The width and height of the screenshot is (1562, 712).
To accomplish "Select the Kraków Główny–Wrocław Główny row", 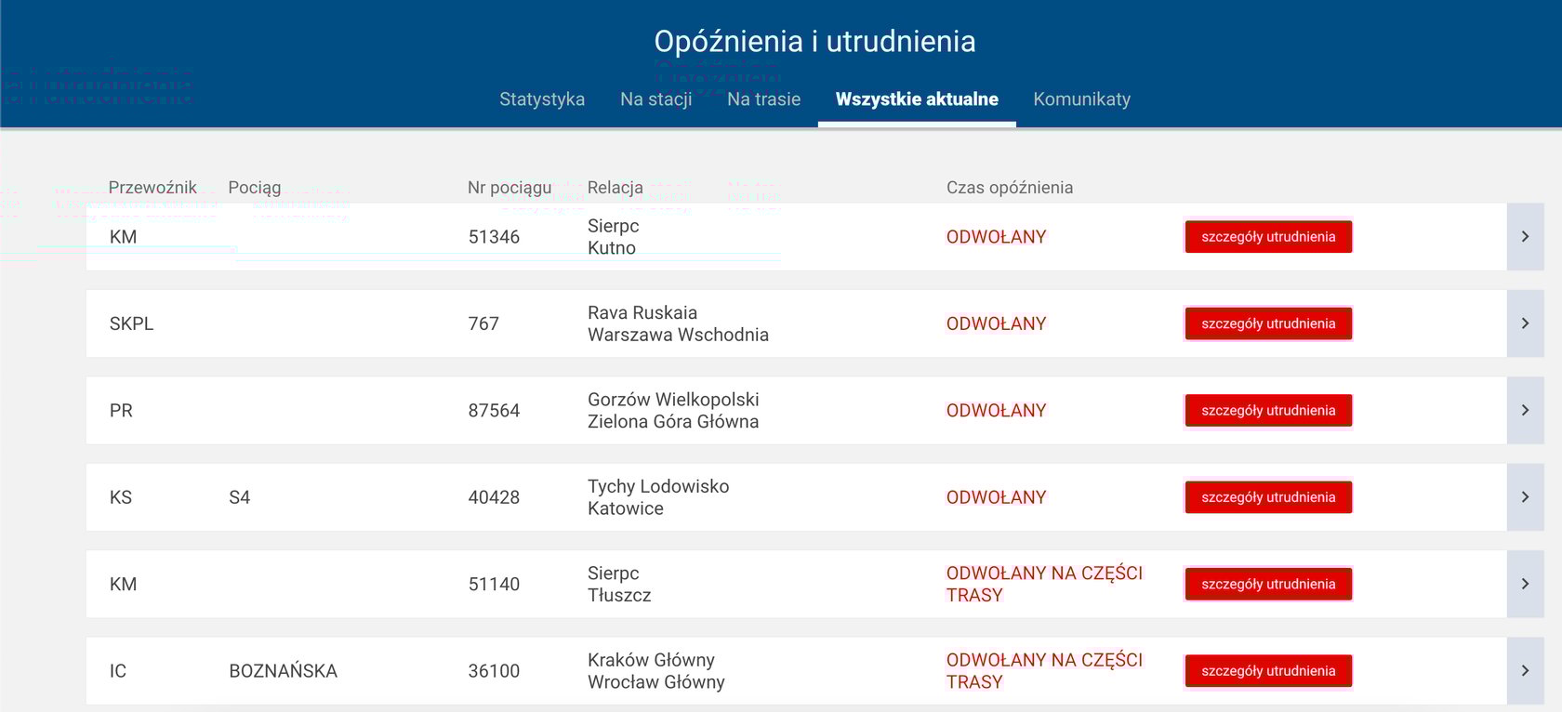I will pos(655,670).
